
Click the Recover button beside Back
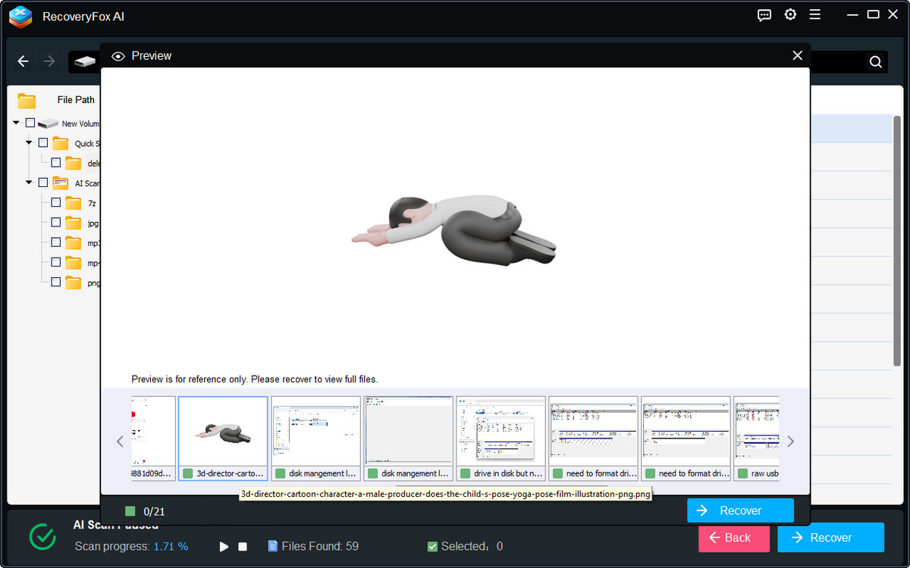pos(831,538)
